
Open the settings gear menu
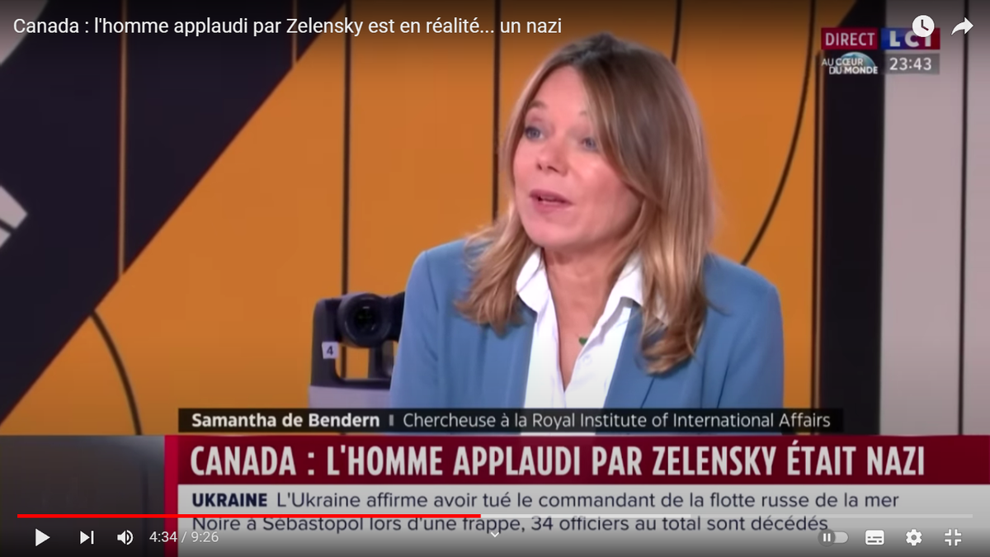tap(913, 537)
